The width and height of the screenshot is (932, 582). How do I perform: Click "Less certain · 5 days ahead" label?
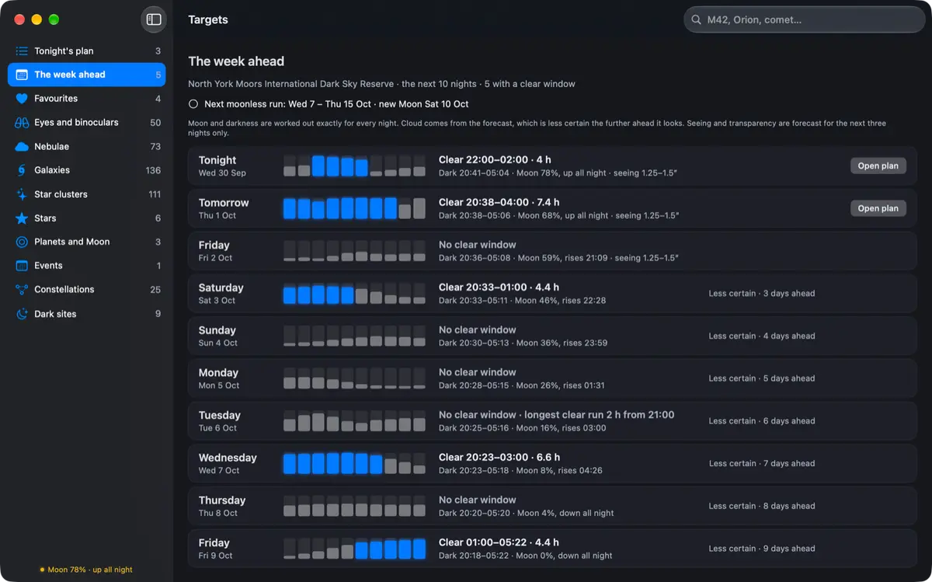[x=762, y=378]
